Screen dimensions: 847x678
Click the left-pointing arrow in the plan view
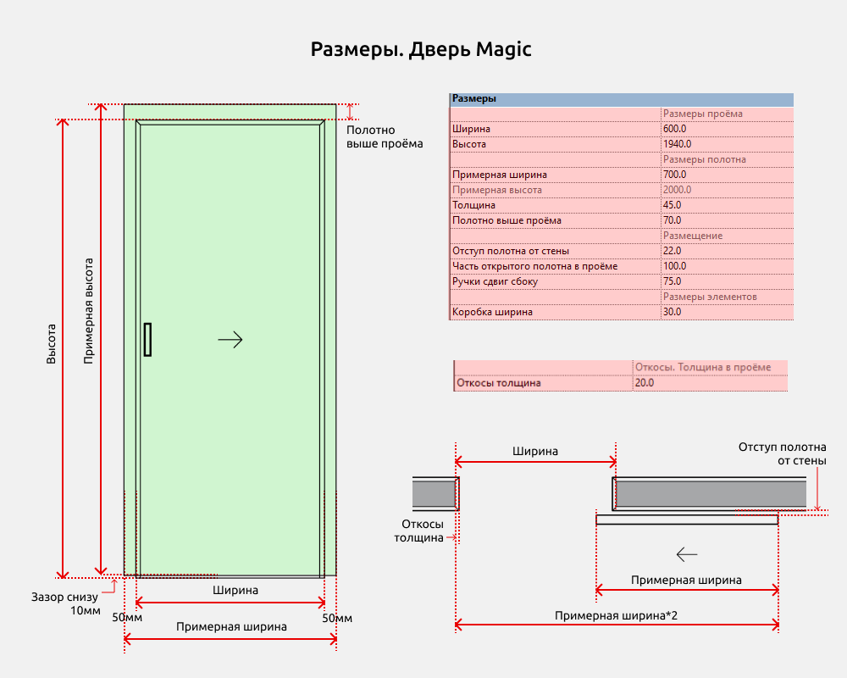pyautogui.click(x=687, y=554)
